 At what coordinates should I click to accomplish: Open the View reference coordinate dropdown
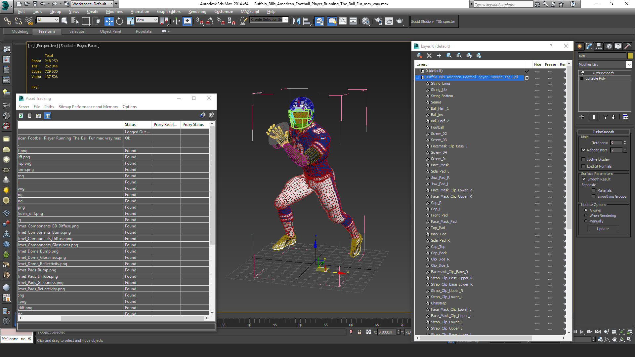coord(147,20)
